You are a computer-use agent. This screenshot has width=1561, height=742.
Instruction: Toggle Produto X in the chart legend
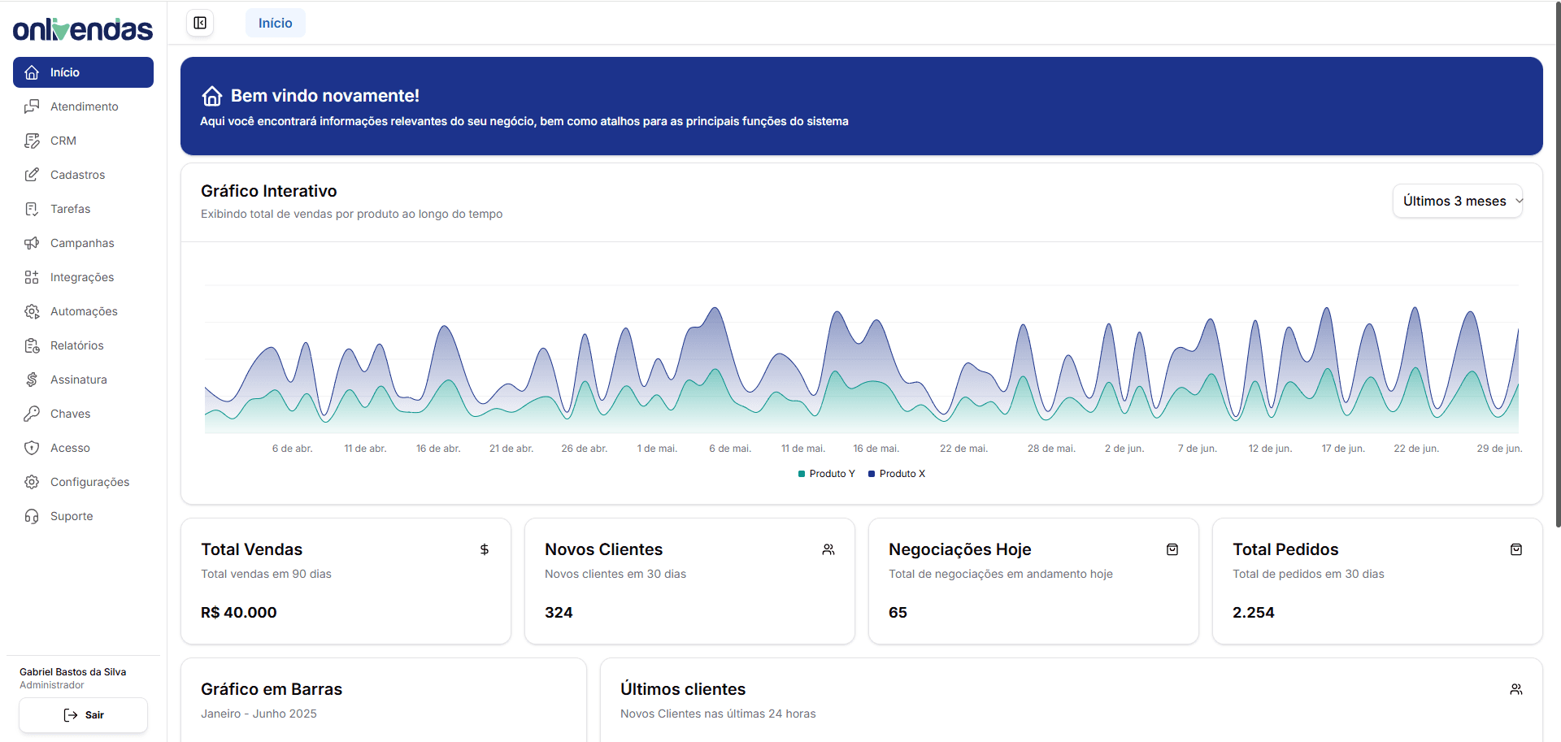(x=897, y=473)
